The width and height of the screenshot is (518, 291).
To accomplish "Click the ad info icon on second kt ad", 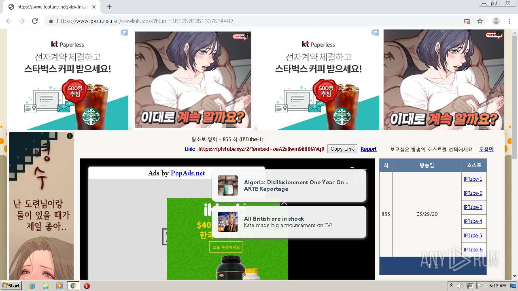I will [376, 33].
